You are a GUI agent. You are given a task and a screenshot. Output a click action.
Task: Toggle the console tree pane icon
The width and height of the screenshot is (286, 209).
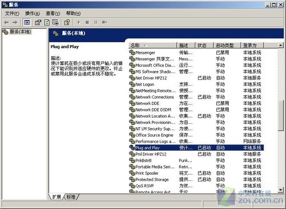coord(27,22)
